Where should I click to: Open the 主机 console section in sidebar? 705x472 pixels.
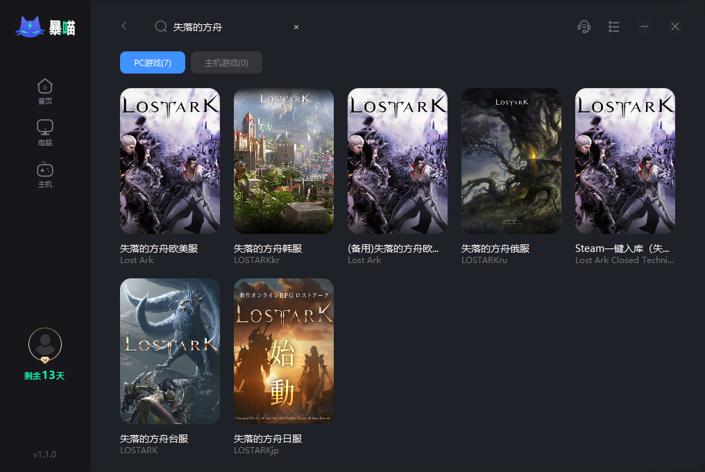point(45,175)
